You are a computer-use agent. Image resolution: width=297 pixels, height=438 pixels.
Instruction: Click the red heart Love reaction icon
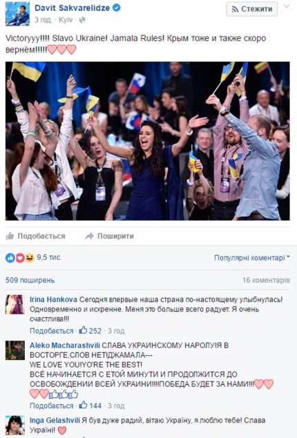(x=20, y=258)
